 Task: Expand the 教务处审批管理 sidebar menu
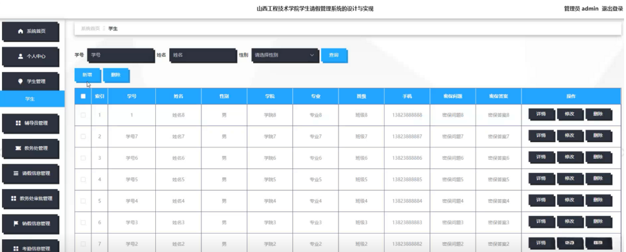[31, 199]
